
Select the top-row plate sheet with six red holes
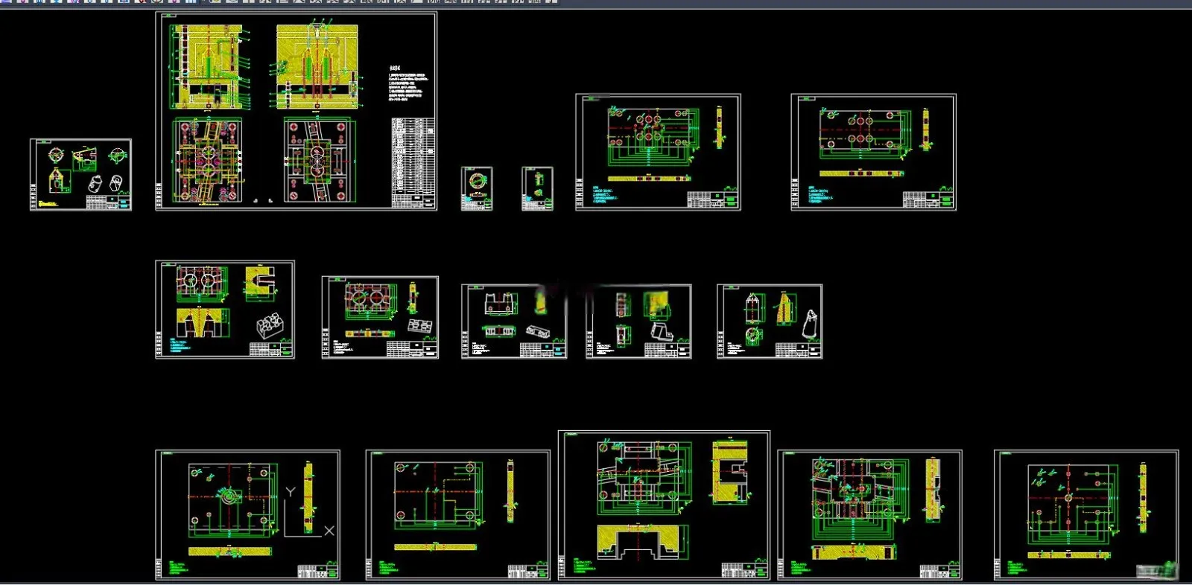[x=658, y=152]
